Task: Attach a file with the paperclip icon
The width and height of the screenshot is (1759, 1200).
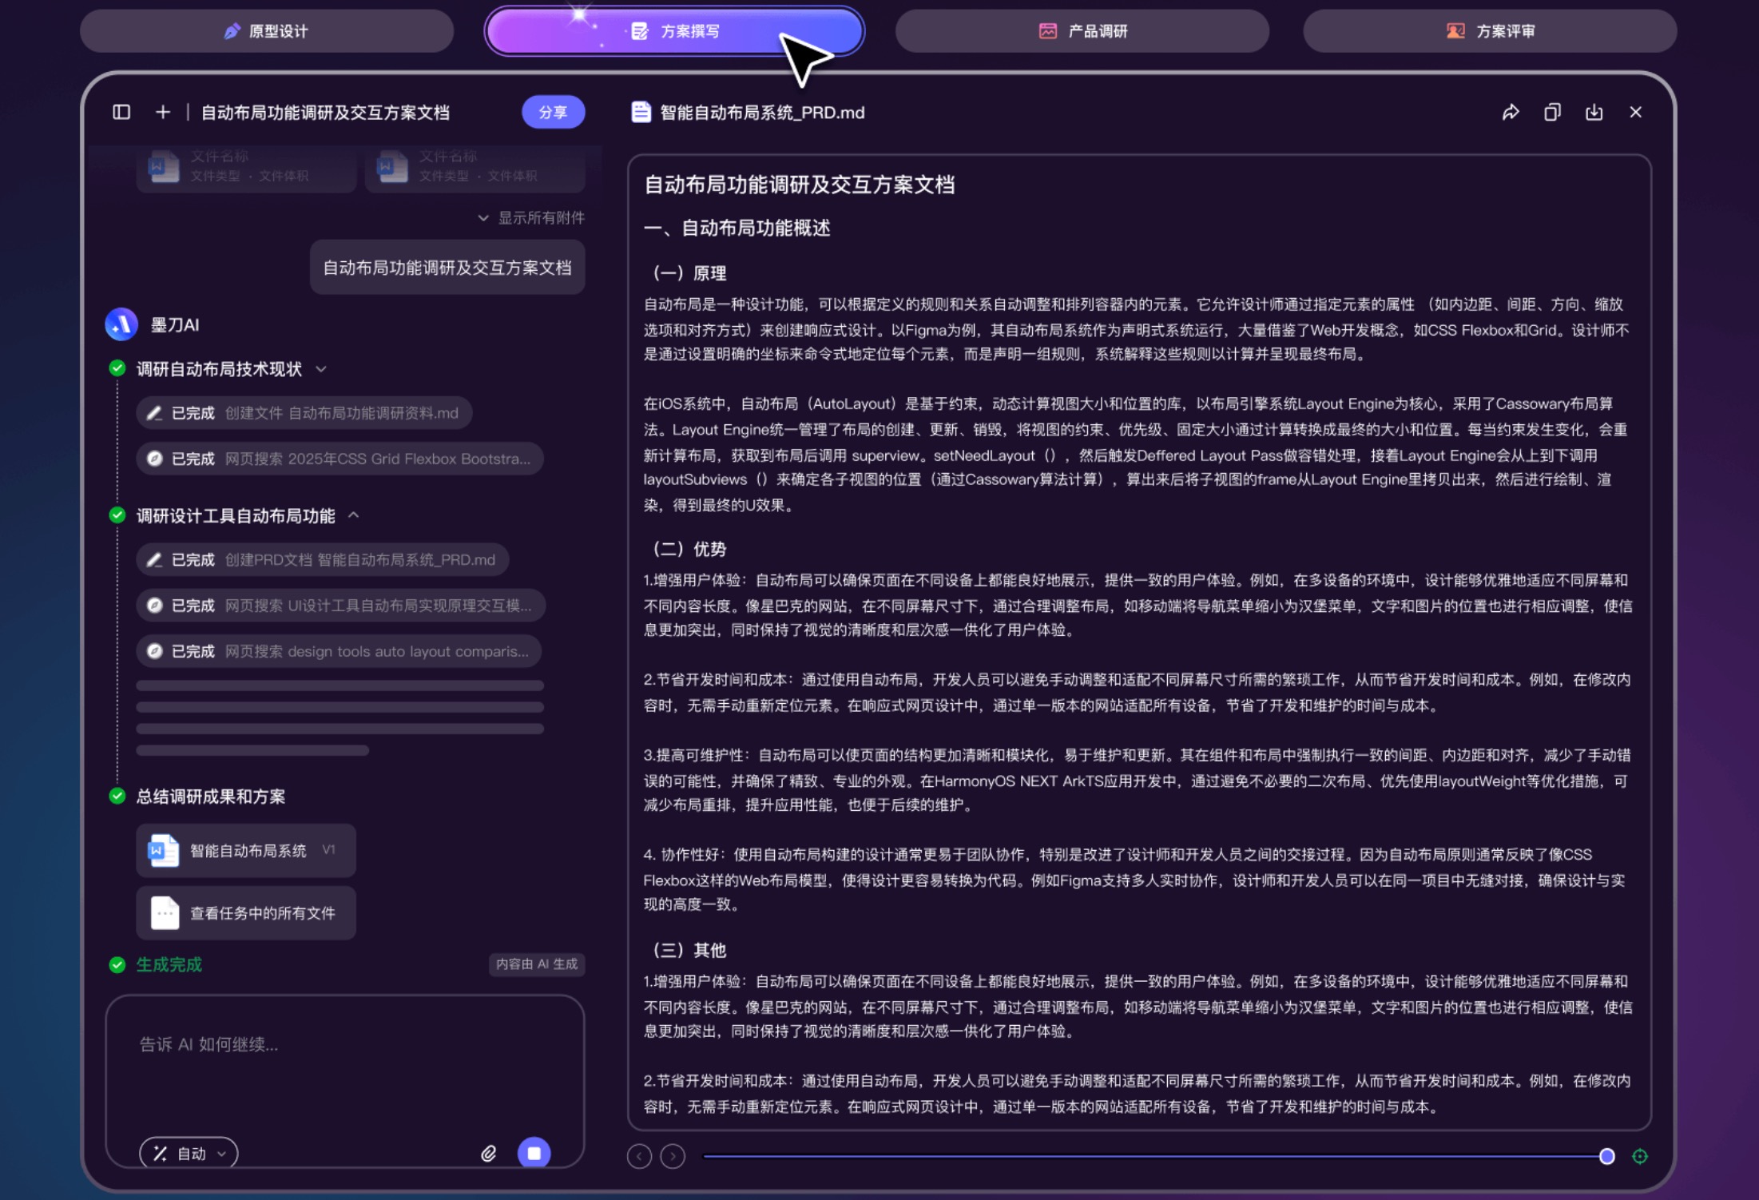Action: (487, 1154)
